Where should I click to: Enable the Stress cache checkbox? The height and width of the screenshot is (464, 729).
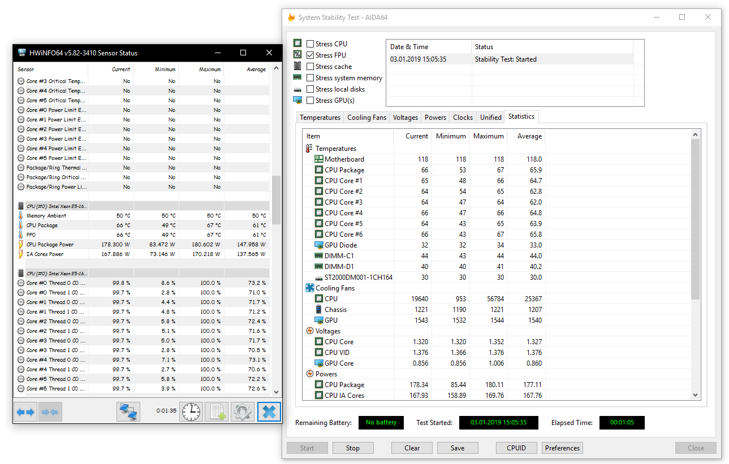pyautogui.click(x=310, y=67)
